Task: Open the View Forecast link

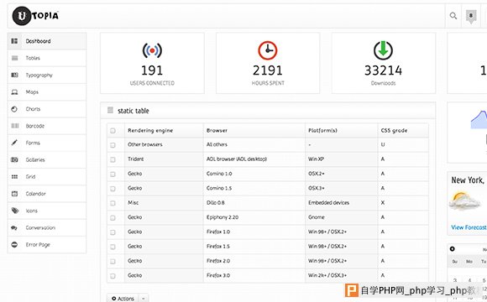Action: pos(469,227)
